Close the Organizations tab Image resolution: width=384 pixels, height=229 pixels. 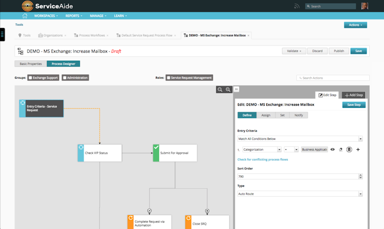tap(66, 36)
